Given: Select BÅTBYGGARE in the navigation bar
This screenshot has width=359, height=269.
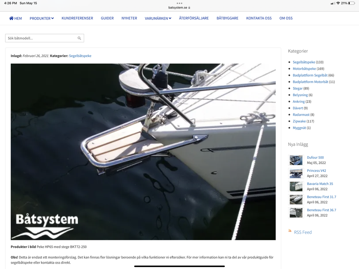Looking at the screenshot, I should point(227,18).
